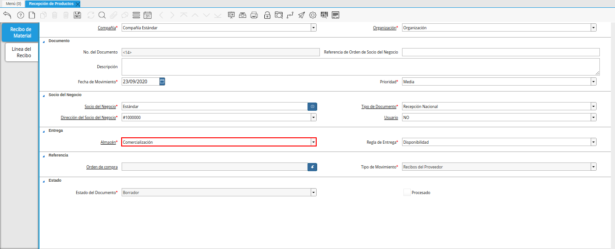Click into the Descripción text area
Viewport: 615px width, 249px height.
360,67
